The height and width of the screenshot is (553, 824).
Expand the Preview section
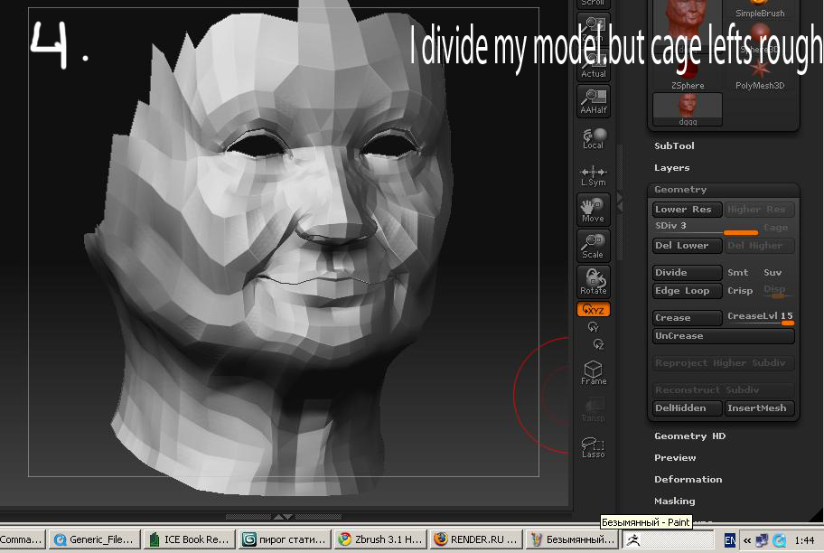pyautogui.click(x=675, y=457)
